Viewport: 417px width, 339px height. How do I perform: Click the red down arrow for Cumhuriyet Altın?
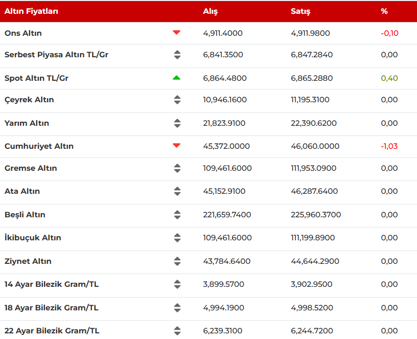click(177, 146)
